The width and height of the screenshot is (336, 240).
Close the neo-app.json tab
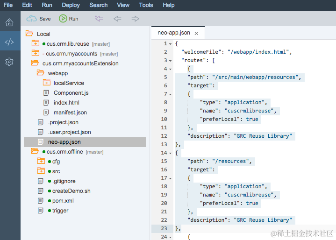pos(196,34)
